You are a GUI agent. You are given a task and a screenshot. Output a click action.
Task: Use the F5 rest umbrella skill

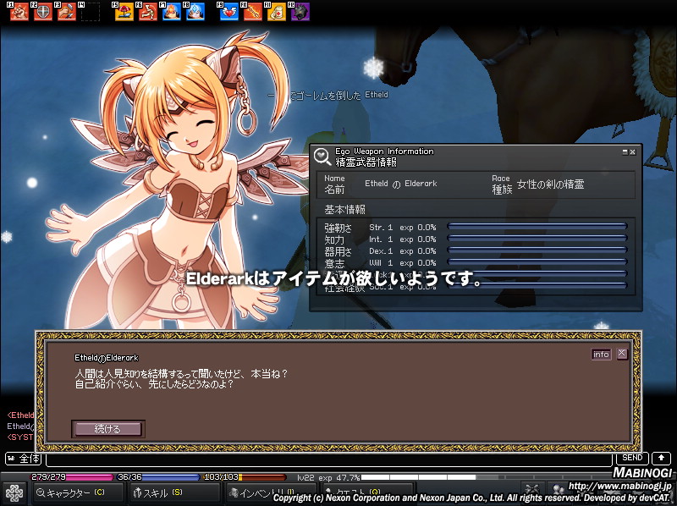pyautogui.click(x=124, y=12)
